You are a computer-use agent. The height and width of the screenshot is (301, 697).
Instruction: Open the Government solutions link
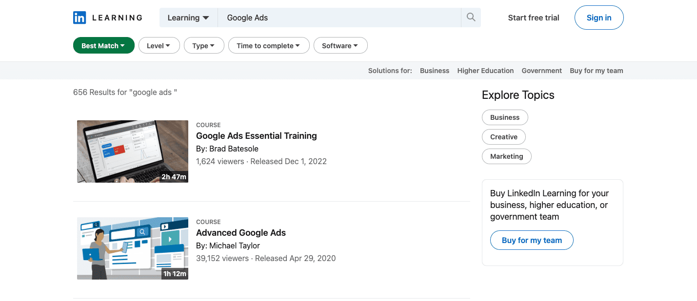[542, 71]
